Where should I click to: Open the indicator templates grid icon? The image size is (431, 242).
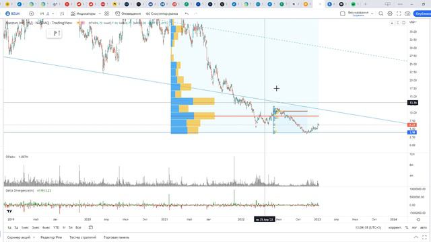click(106, 13)
